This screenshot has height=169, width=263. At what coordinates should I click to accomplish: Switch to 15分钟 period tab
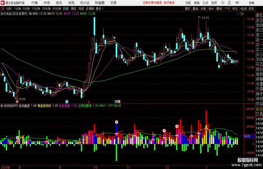click(x=36, y=9)
